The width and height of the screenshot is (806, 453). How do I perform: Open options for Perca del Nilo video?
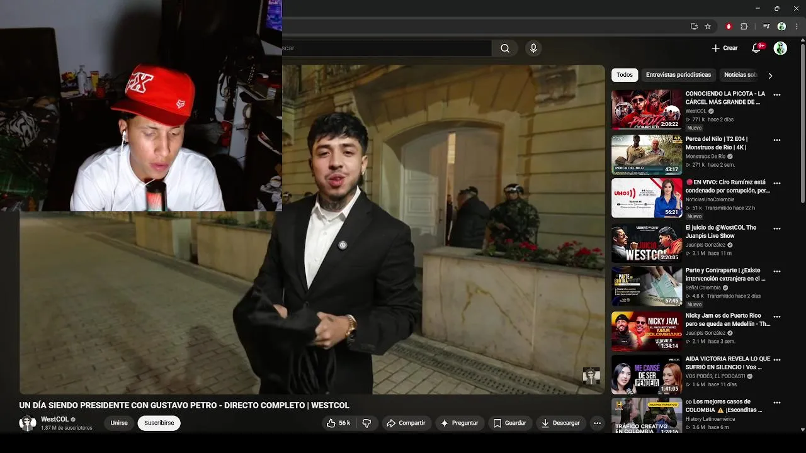coord(777,140)
